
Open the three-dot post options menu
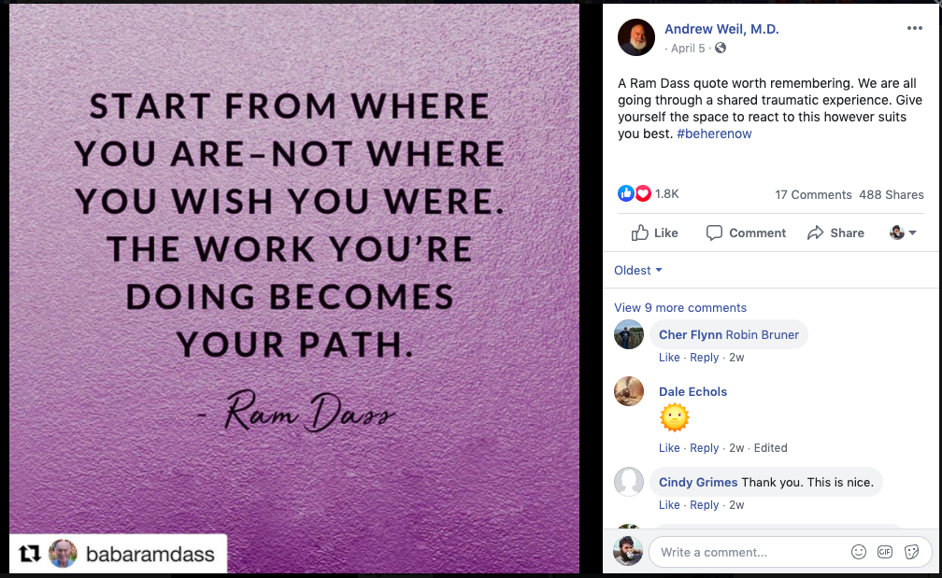pos(914,28)
